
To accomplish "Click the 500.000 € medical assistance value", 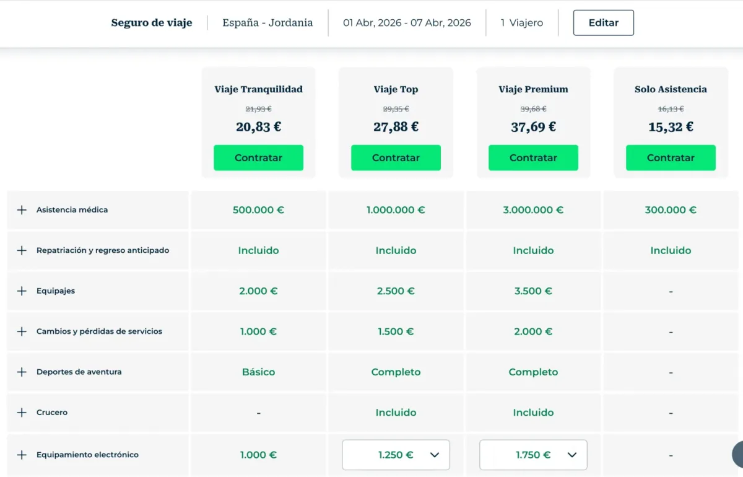I will tap(259, 210).
